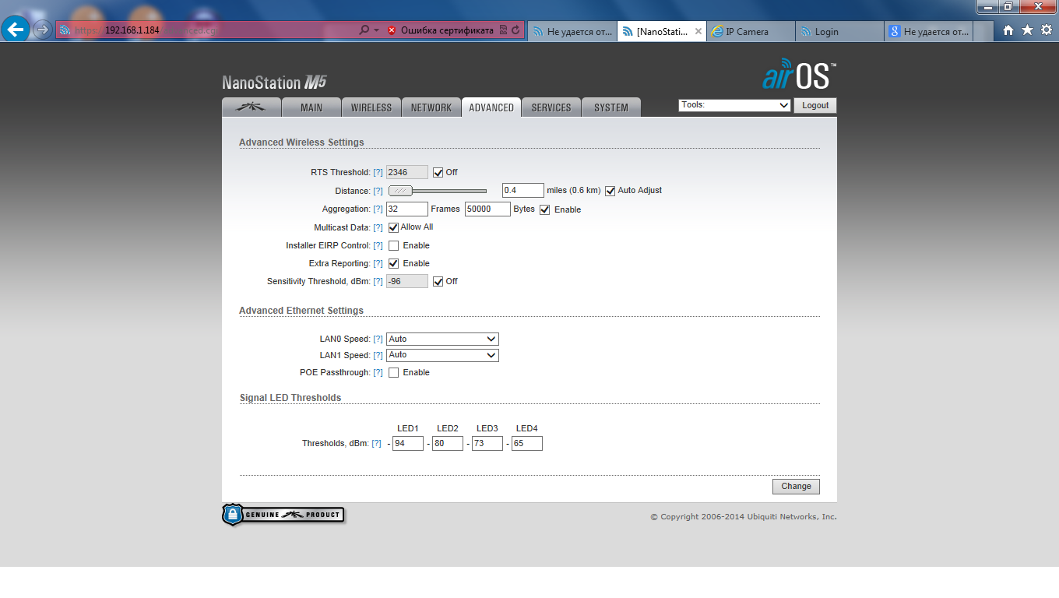Switch to the MAIN tab

click(x=311, y=107)
